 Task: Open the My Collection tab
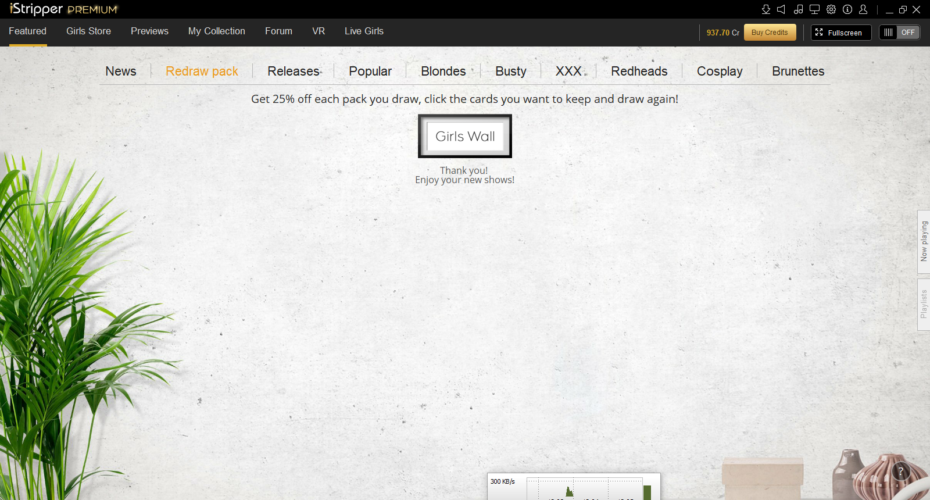tap(216, 31)
